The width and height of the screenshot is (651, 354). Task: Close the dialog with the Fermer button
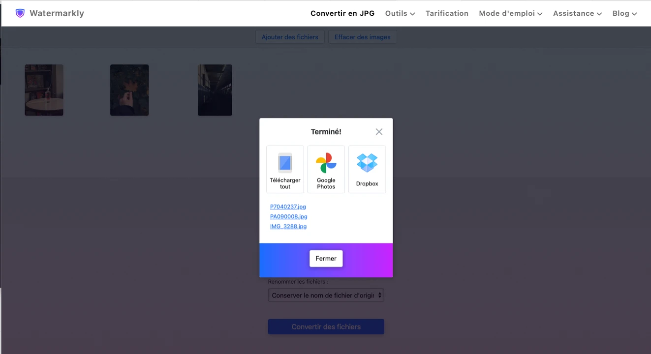326,258
